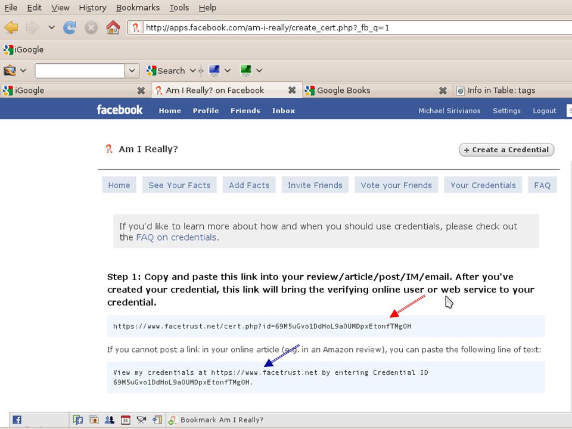Click the View my credentials text line
The image size is (572, 429).
271,377
